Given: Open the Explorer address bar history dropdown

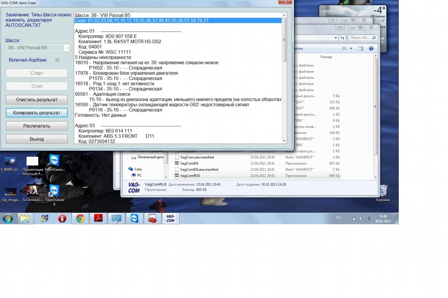Looking at the screenshot, I should point(336,38).
